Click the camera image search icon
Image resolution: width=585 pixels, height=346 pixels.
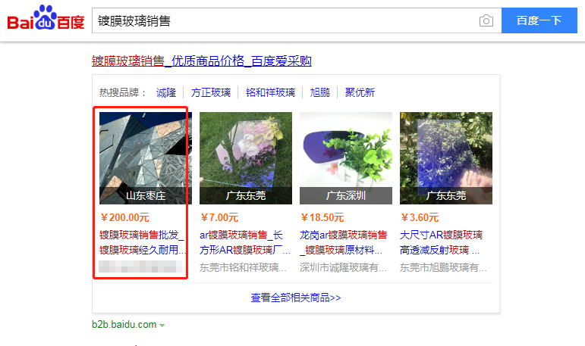click(486, 20)
